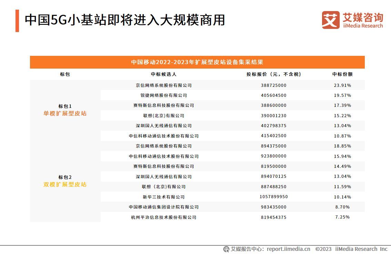Click the 中标份额 column header
Screen dimensions: 391x254
click(x=343, y=74)
